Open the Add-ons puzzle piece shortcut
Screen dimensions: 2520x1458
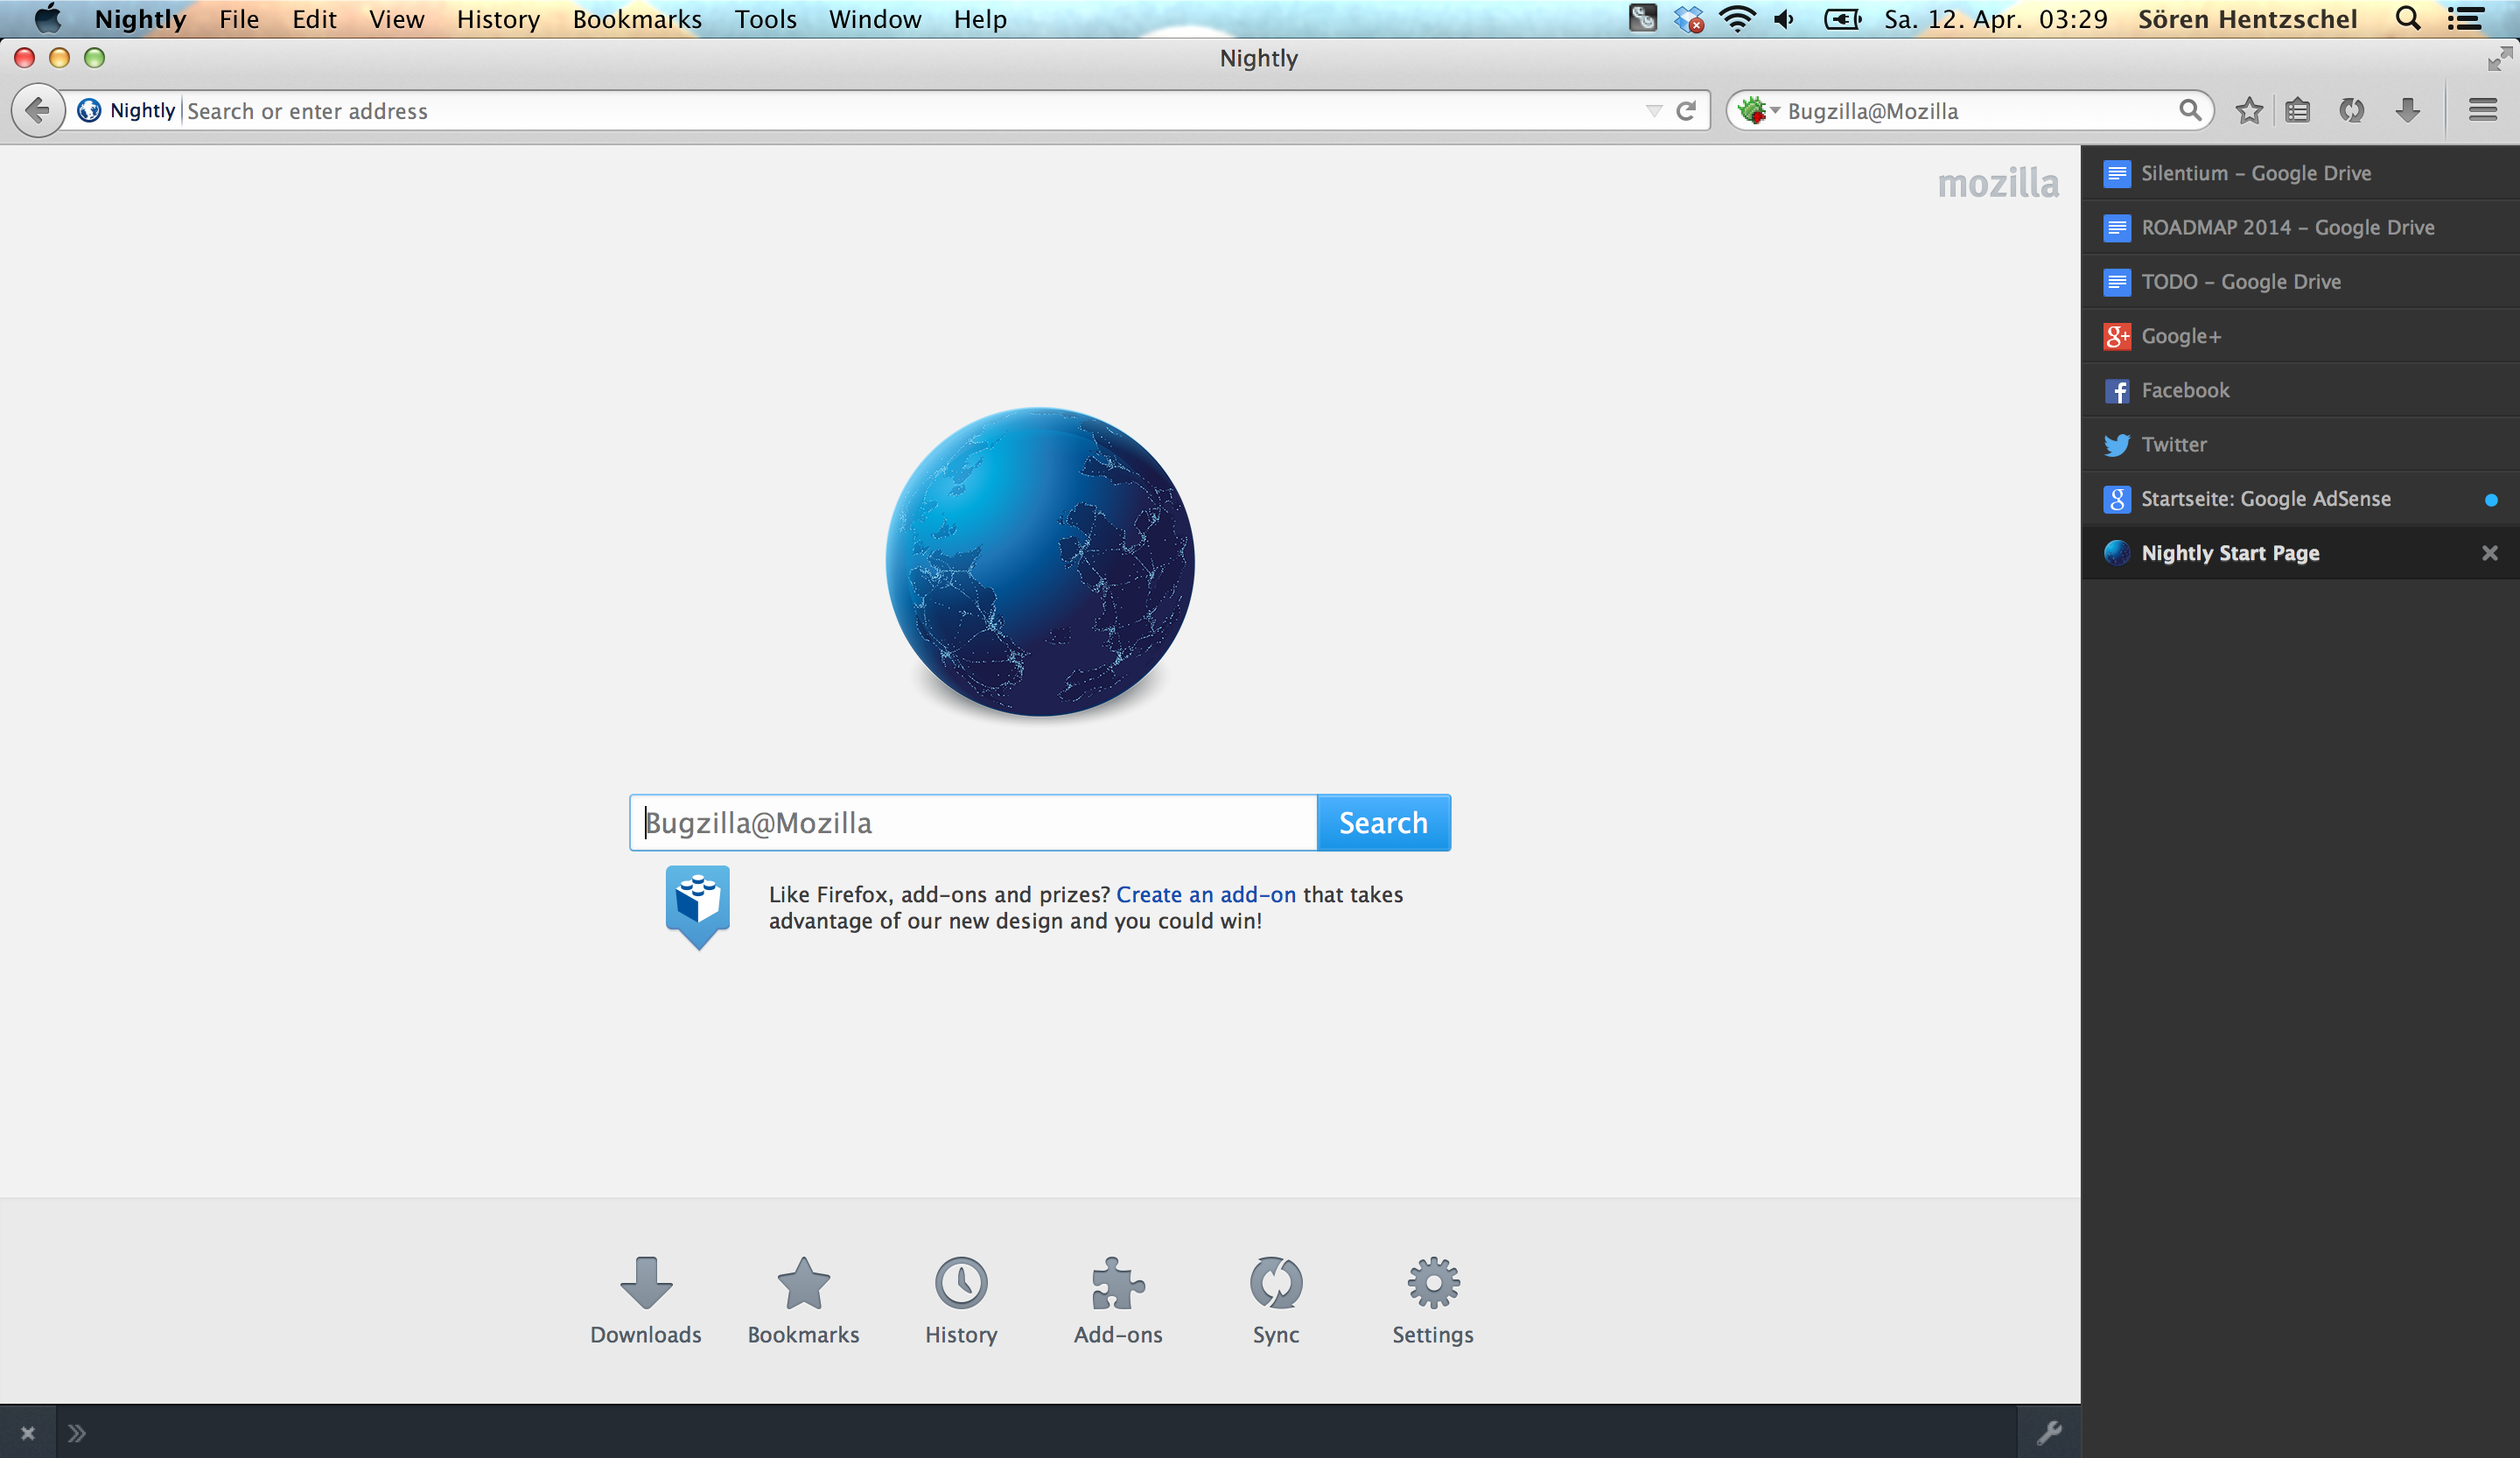click(1117, 1284)
